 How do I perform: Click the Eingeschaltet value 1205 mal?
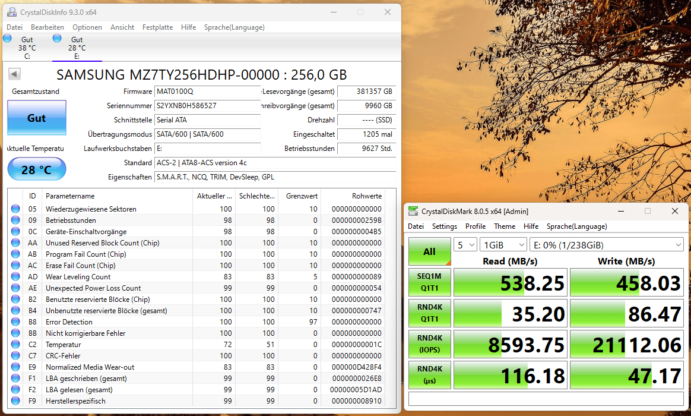pos(367,134)
